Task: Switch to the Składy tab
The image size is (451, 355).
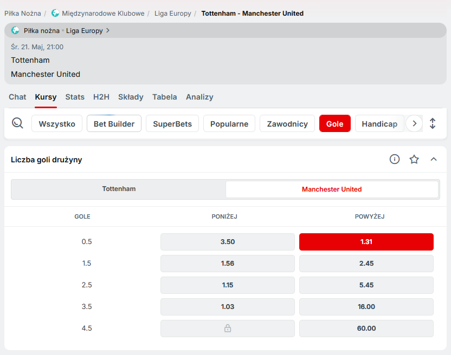Action: coord(131,97)
